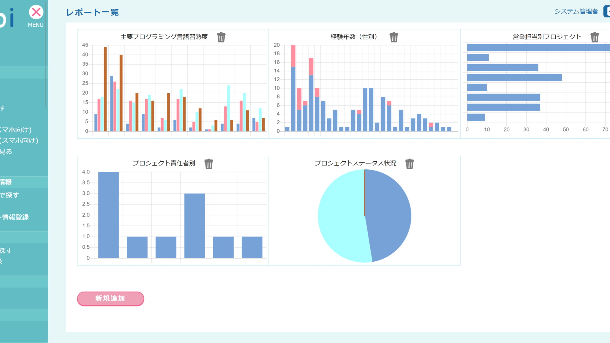Close the side menu with X icon
The height and width of the screenshot is (343, 610).
(36, 12)
